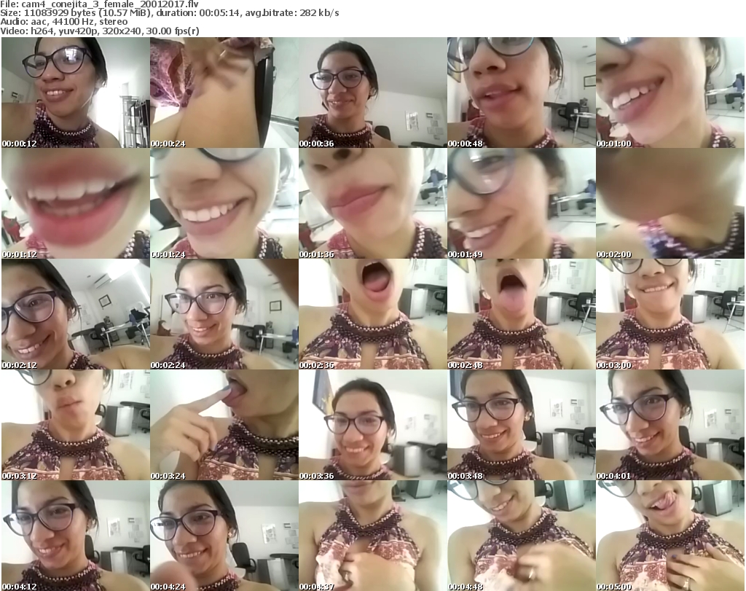Click the frame marked 00:01:36
746x591 pixels.
[x=373, y=203]
